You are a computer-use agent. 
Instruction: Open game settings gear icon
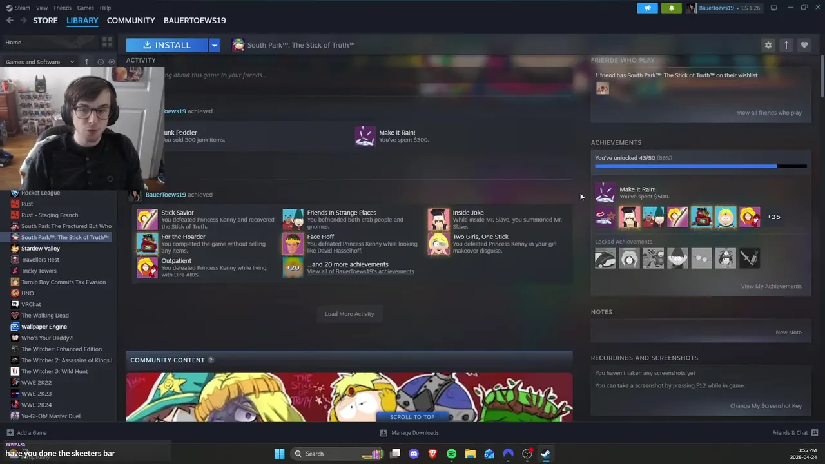(x=768, y=45)
